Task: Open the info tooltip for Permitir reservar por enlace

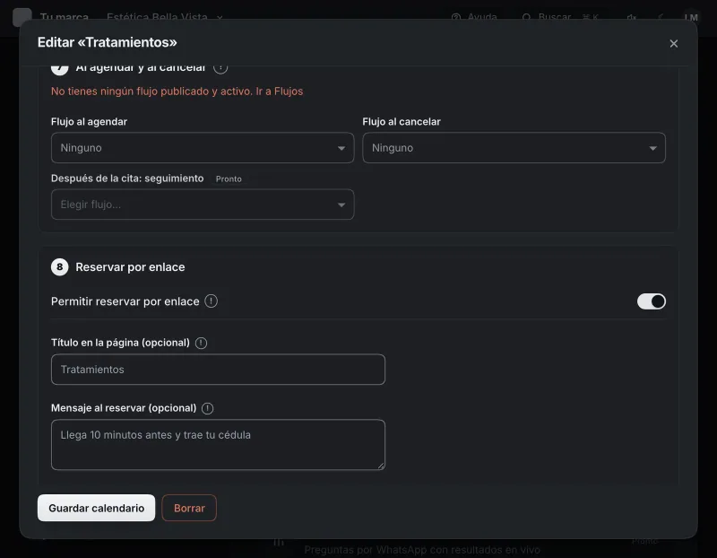Action: (211, 301)
